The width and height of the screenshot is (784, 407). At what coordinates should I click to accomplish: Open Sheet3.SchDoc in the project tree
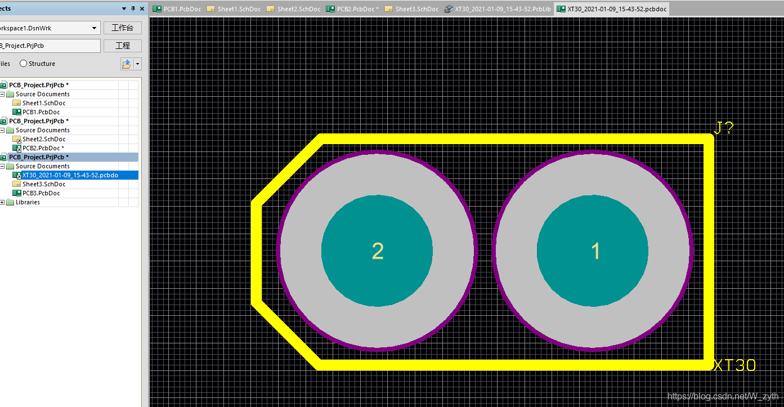43,184
